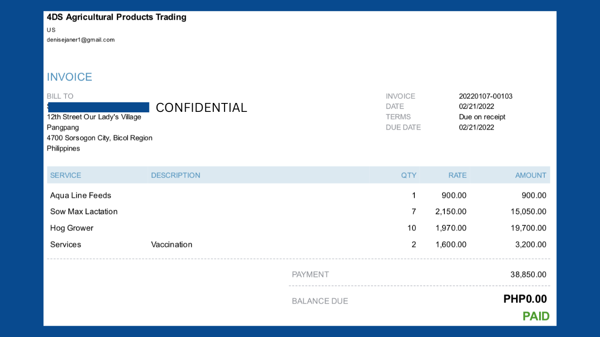Click the amount 3,200.00

click(x=531, y=244)
